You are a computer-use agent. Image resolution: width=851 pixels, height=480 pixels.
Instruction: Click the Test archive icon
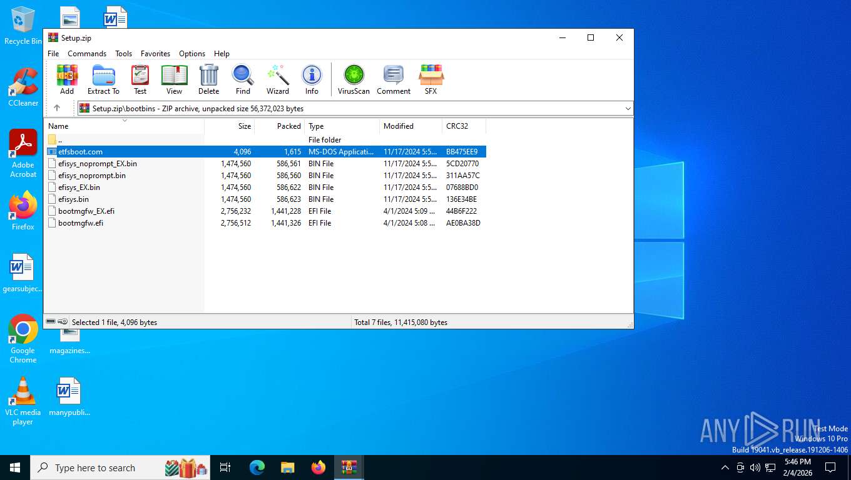pos(140,79)
